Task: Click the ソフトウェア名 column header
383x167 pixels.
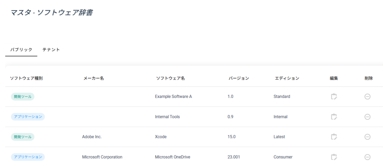Action: tap(170, 78)
